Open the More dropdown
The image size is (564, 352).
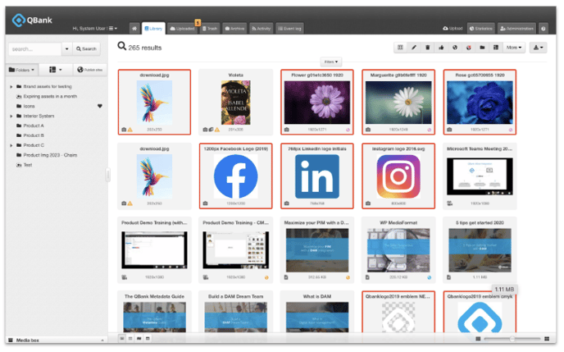[x=514, y=48]
